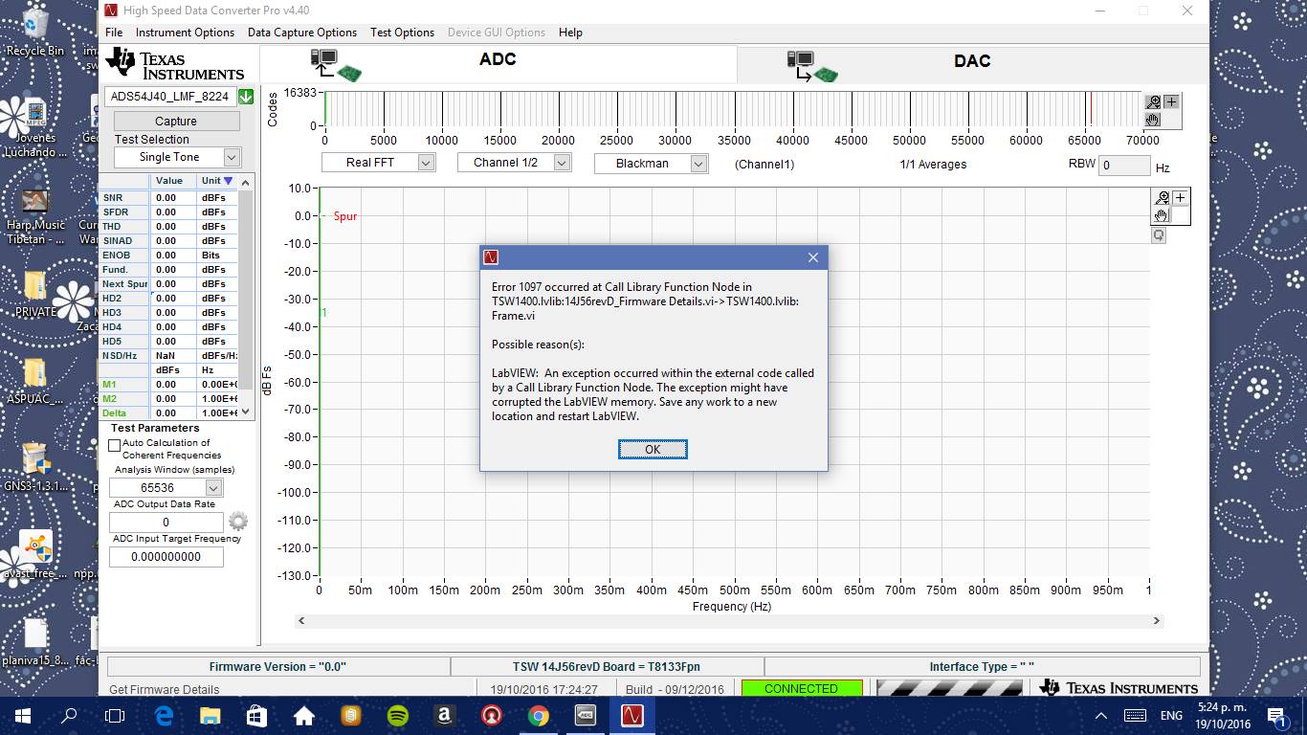Open Amazon app from taskbar
This screenshot has width=1307, height=735.
445,715
